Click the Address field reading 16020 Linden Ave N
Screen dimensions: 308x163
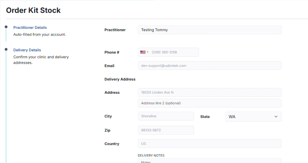pos(210,92)
